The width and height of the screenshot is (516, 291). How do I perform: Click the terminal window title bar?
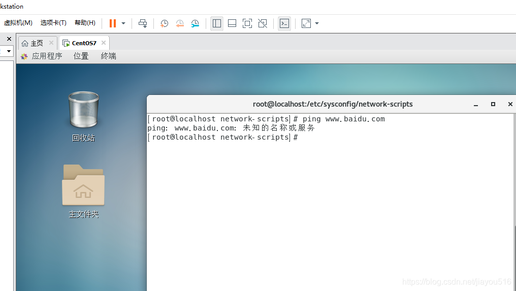332,104
